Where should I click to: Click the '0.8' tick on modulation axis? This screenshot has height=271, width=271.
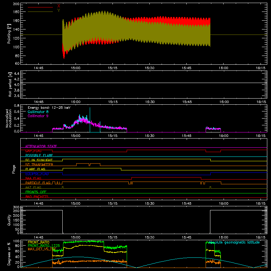pos(17,106)
